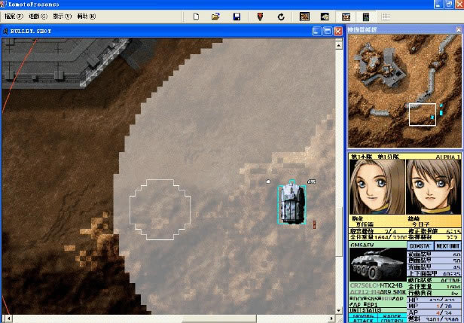Click the calculator icon in the toolbar
Screen dimensions: 464x323
click(366, 16)
